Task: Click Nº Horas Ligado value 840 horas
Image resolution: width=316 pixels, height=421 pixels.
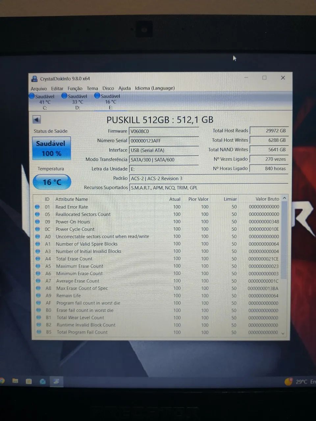Action: click(269, 169)
